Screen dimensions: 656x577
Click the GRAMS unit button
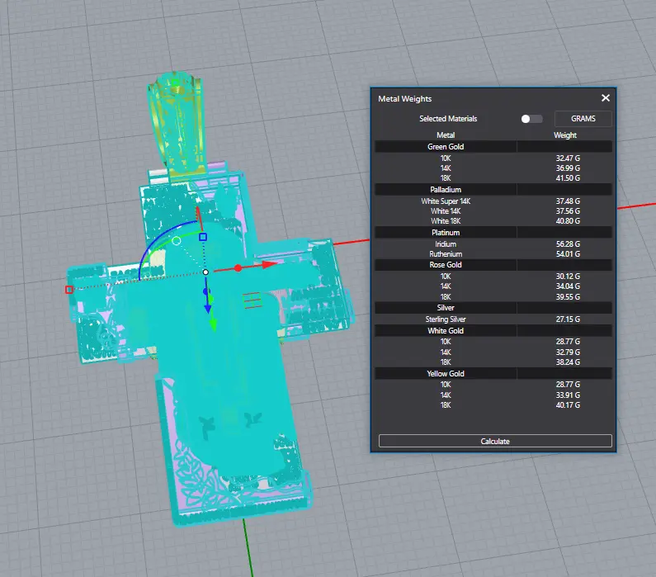tap(583, 119)
